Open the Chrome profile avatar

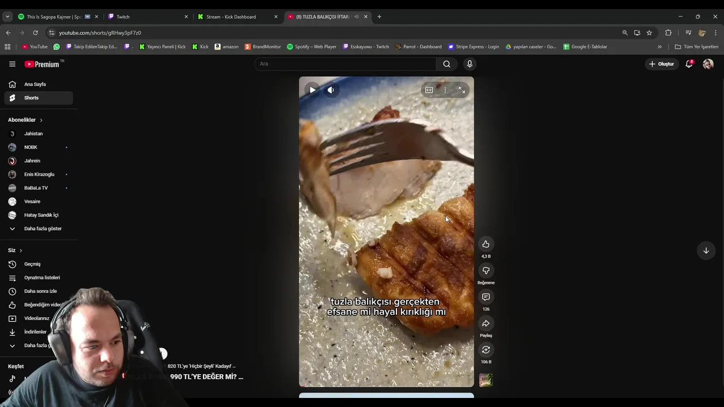click(x=702, y=33)
